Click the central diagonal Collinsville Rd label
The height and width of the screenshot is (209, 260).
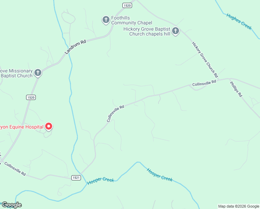click(x=115, y=113)
